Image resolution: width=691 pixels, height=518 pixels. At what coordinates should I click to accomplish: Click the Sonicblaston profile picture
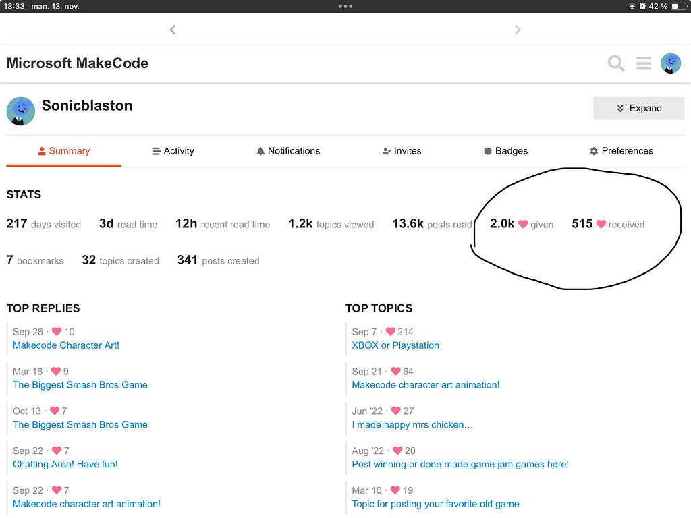point(20,111)
